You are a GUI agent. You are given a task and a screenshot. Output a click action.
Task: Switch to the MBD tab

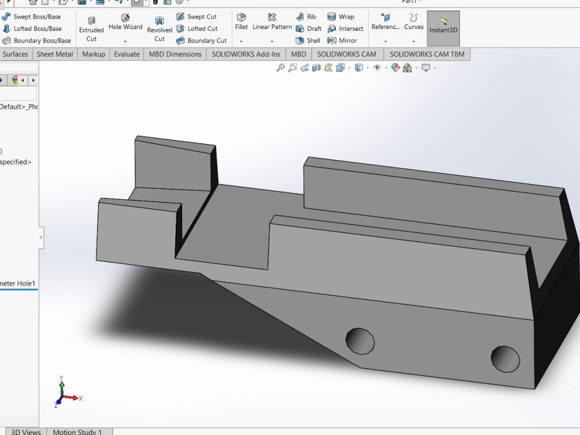[x=299, y=55]
